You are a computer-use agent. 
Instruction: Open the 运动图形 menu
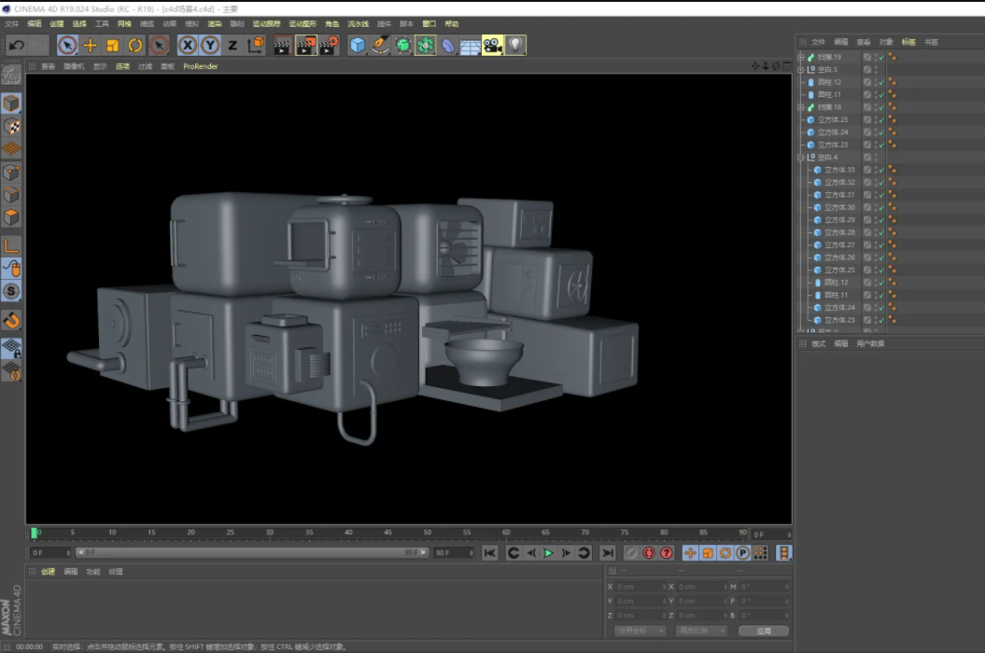click(x=303, y=24)
